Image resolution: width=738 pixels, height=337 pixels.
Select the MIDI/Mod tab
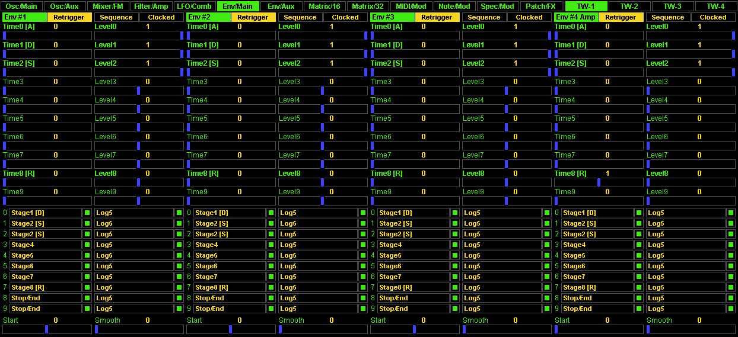coord(411,6)
